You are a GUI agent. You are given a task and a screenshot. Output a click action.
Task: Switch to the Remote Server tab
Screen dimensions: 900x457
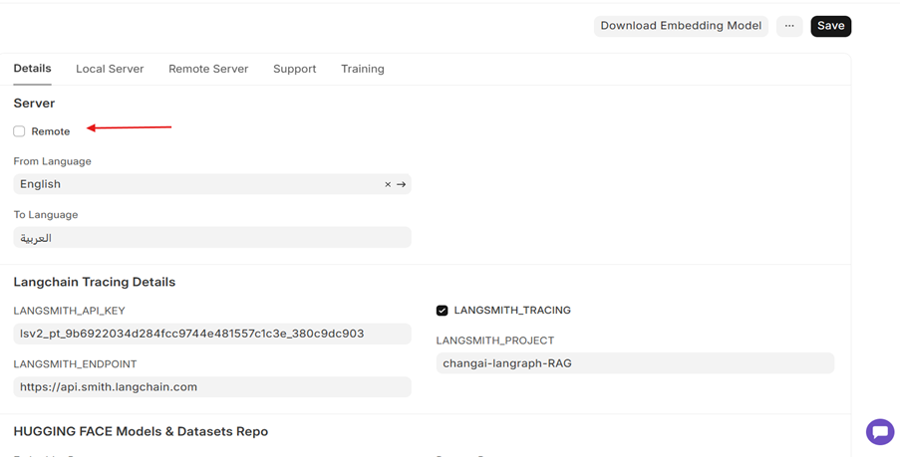pos(208,69)
